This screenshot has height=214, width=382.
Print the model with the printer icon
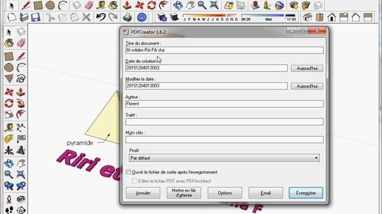pos(127,17)
